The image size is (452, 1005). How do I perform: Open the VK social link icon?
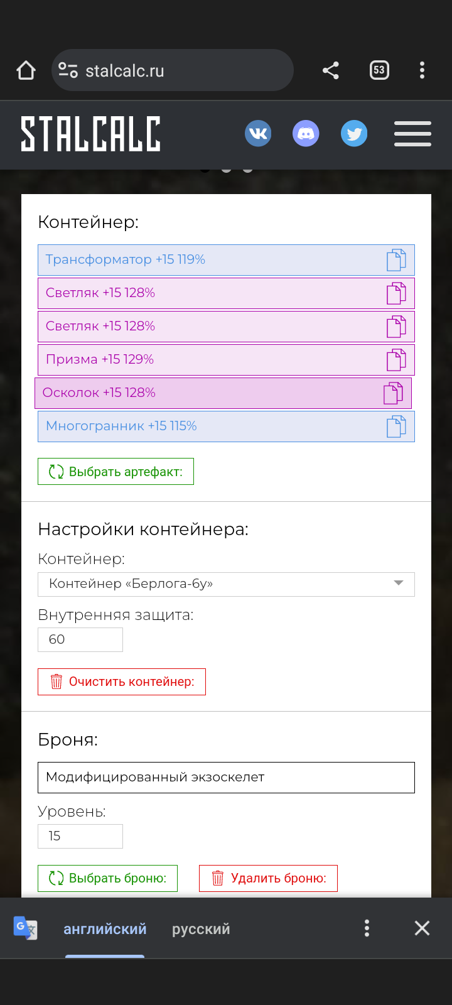pyautogui.click(x=258, y=134)
